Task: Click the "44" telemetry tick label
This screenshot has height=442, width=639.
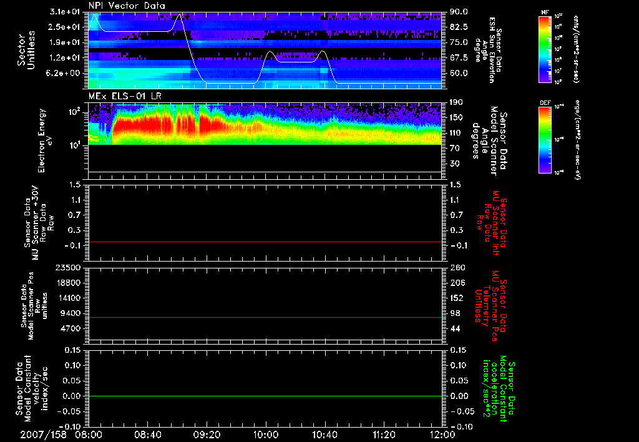Action: (454, 328)
